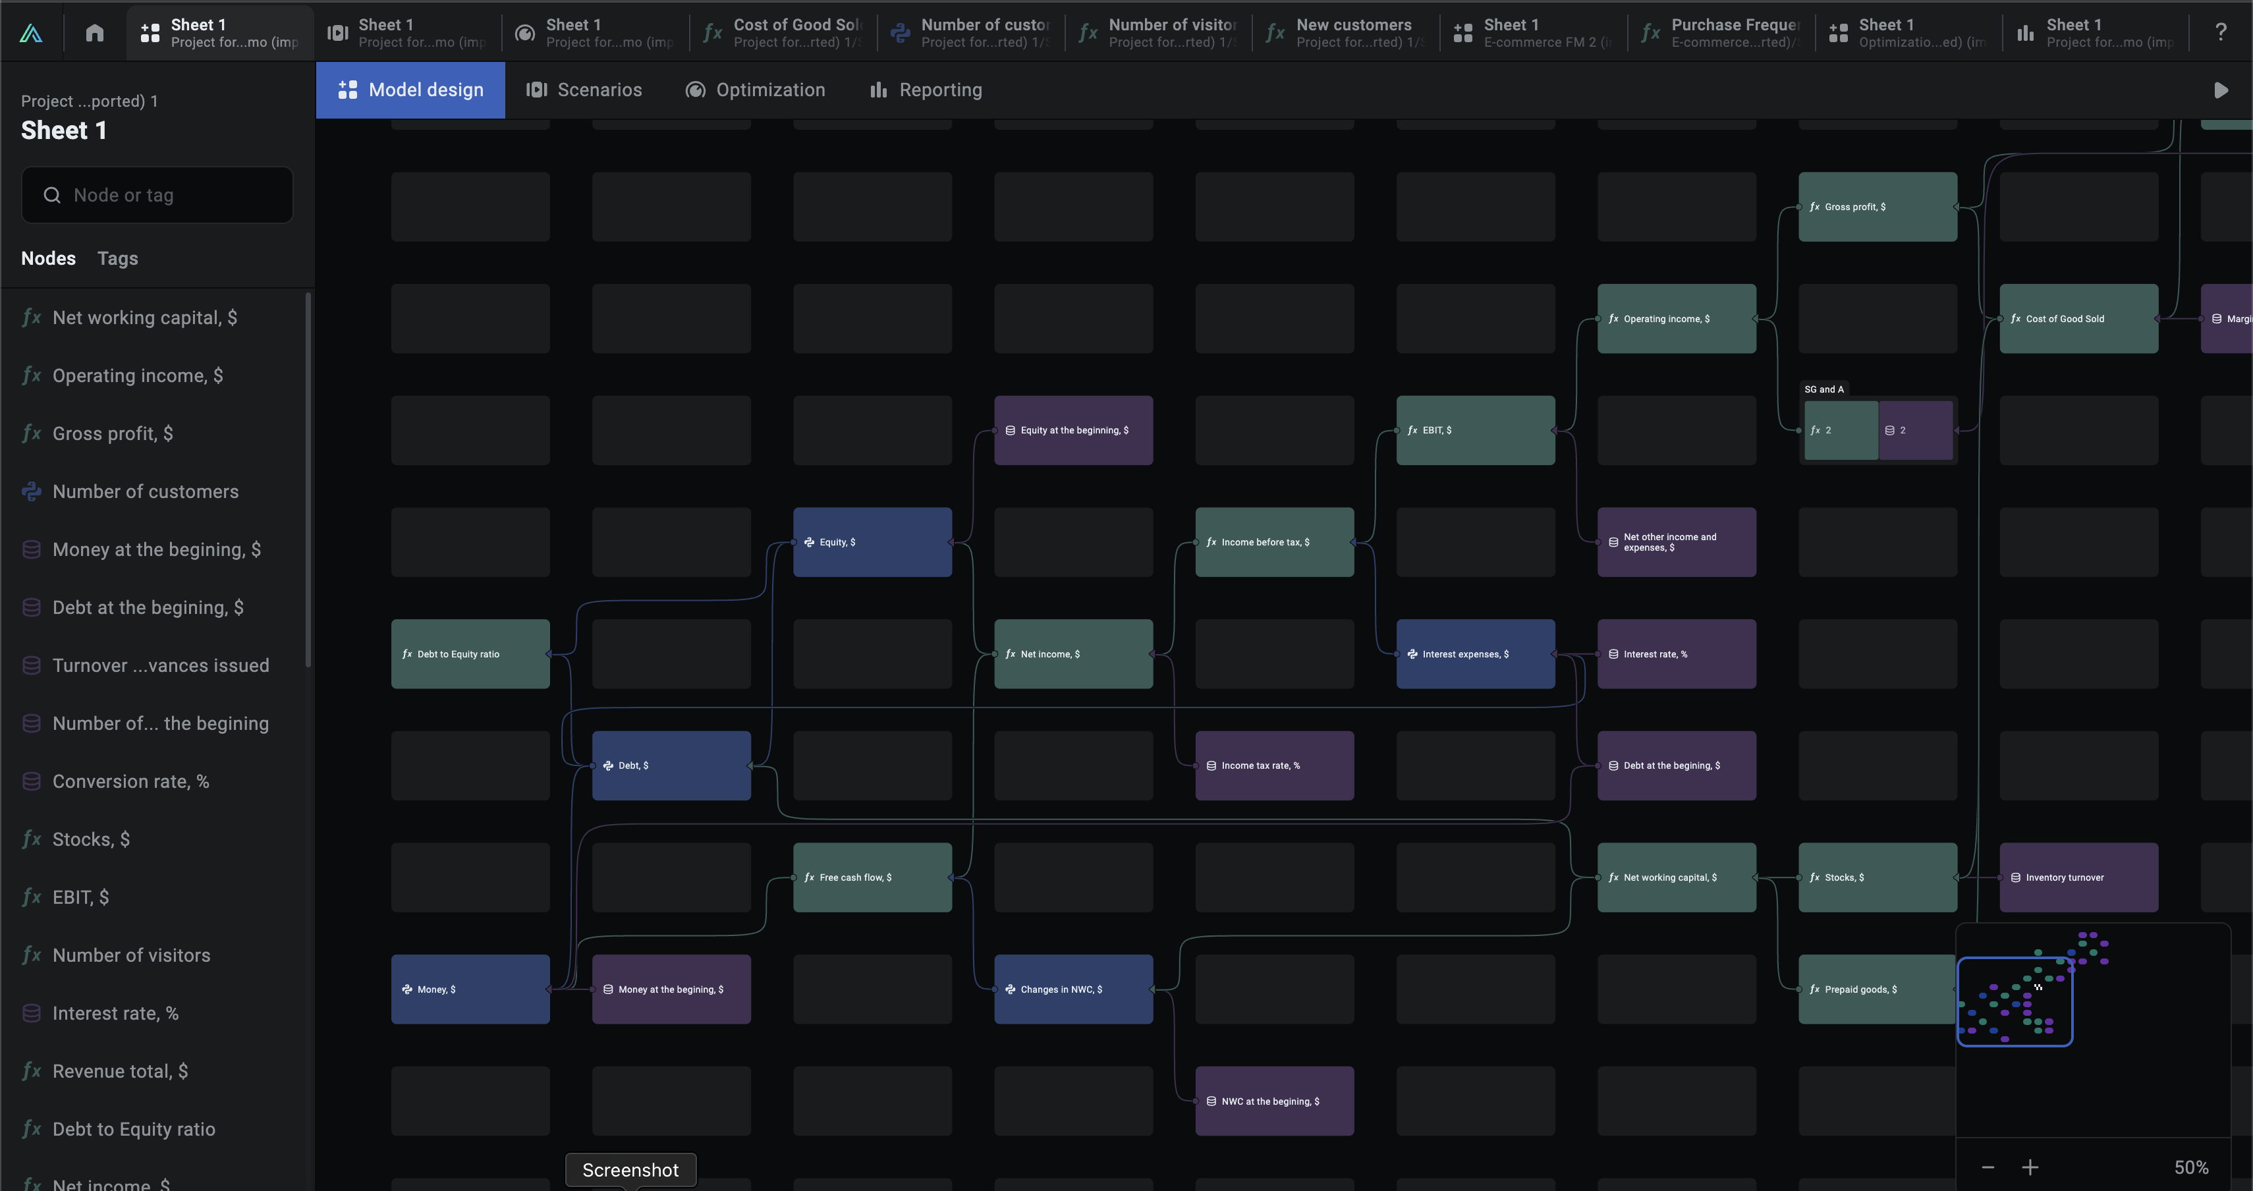Select Number of customers in node list

(145, 491)
